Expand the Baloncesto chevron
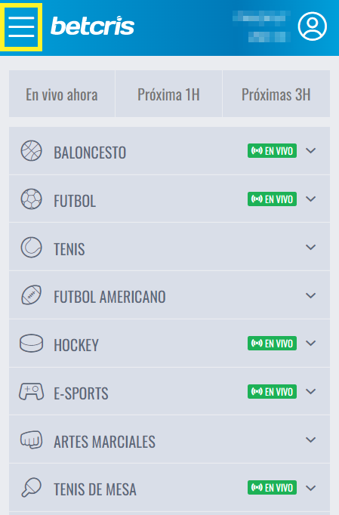Image resolution: width=339 pixels, height=515 pixels. (311, 151)
